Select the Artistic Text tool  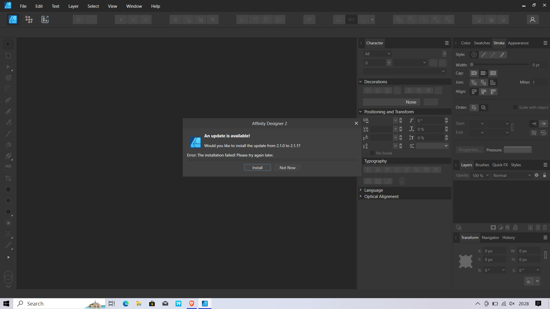point(8,234)
